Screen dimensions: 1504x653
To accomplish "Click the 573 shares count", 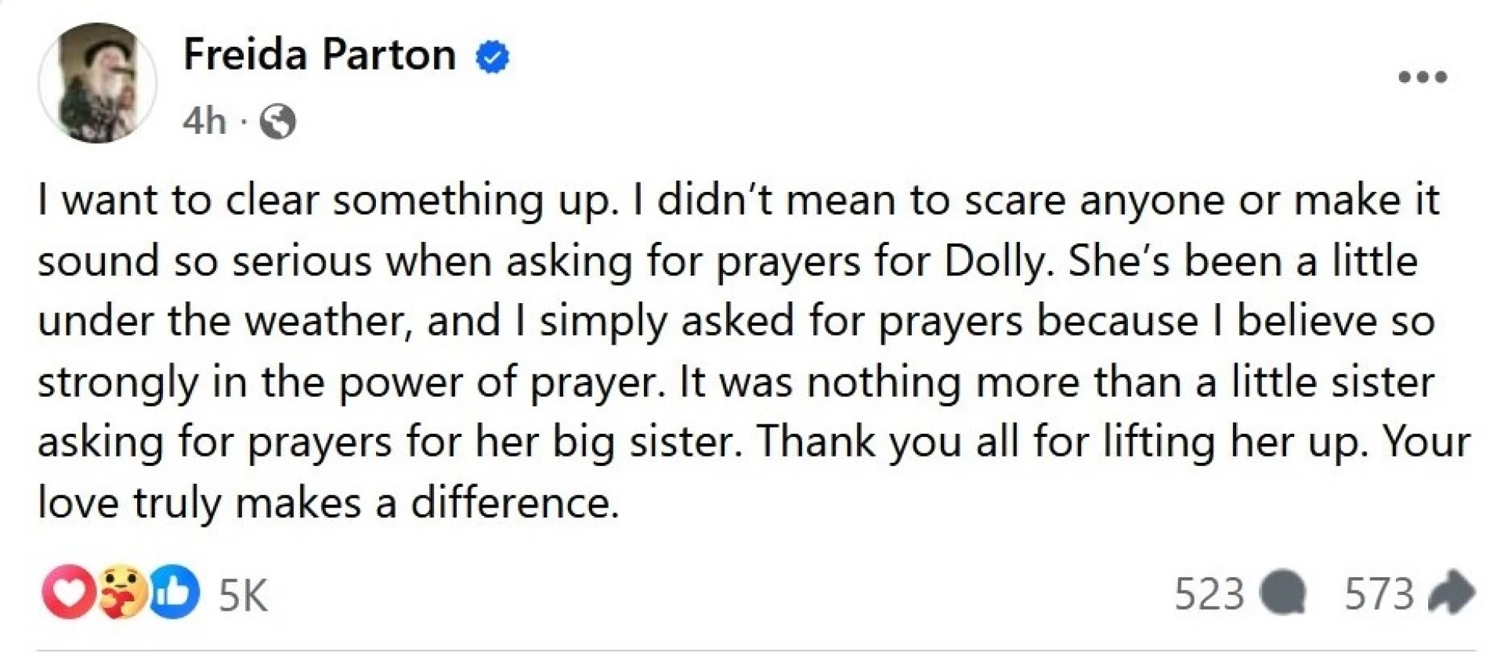I will [x=1379, y=594].
